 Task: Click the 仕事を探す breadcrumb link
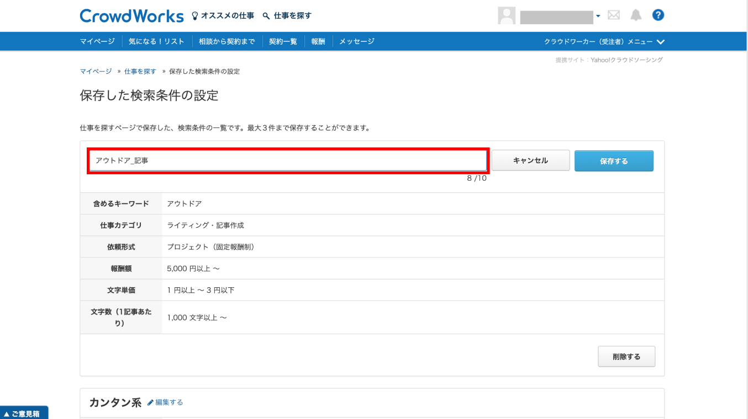(140, 72)
